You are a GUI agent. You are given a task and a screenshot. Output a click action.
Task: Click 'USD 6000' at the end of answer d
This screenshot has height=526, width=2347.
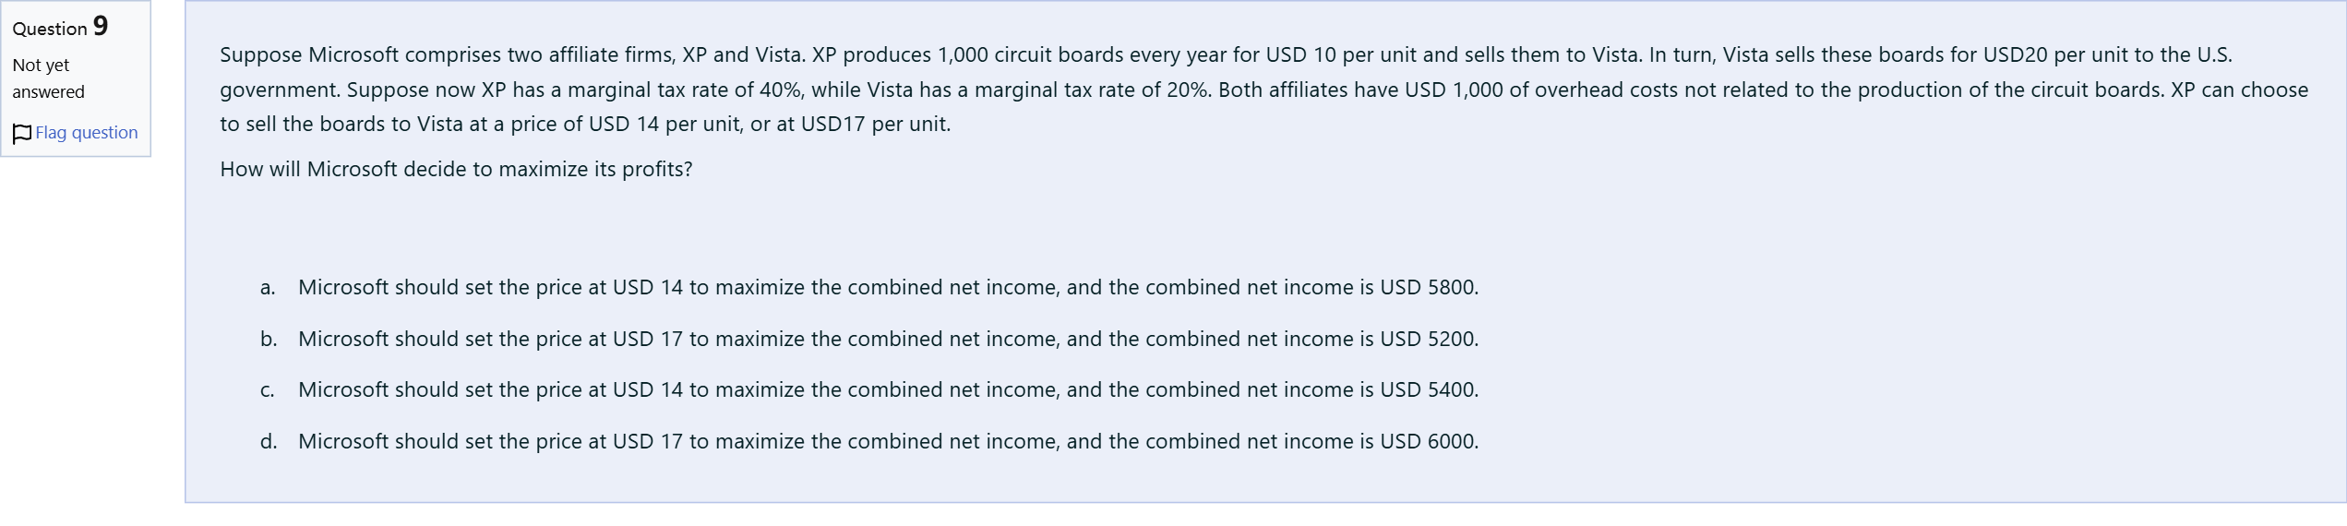tap(1429, 442)
